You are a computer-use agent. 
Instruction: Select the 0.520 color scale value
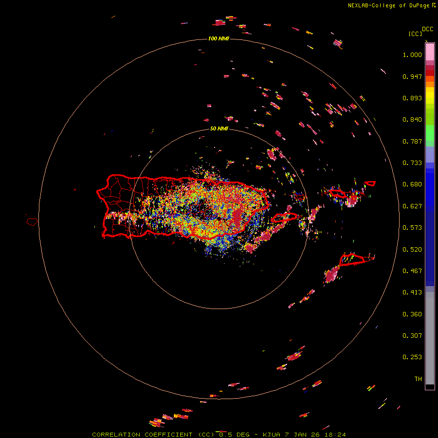point(412,250)
